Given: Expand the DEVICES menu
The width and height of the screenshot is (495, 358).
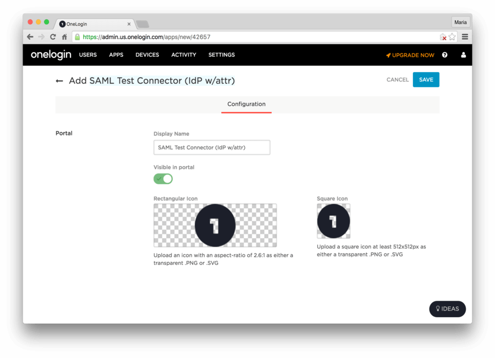Looking at the screenshot, I should click(147, 55).
